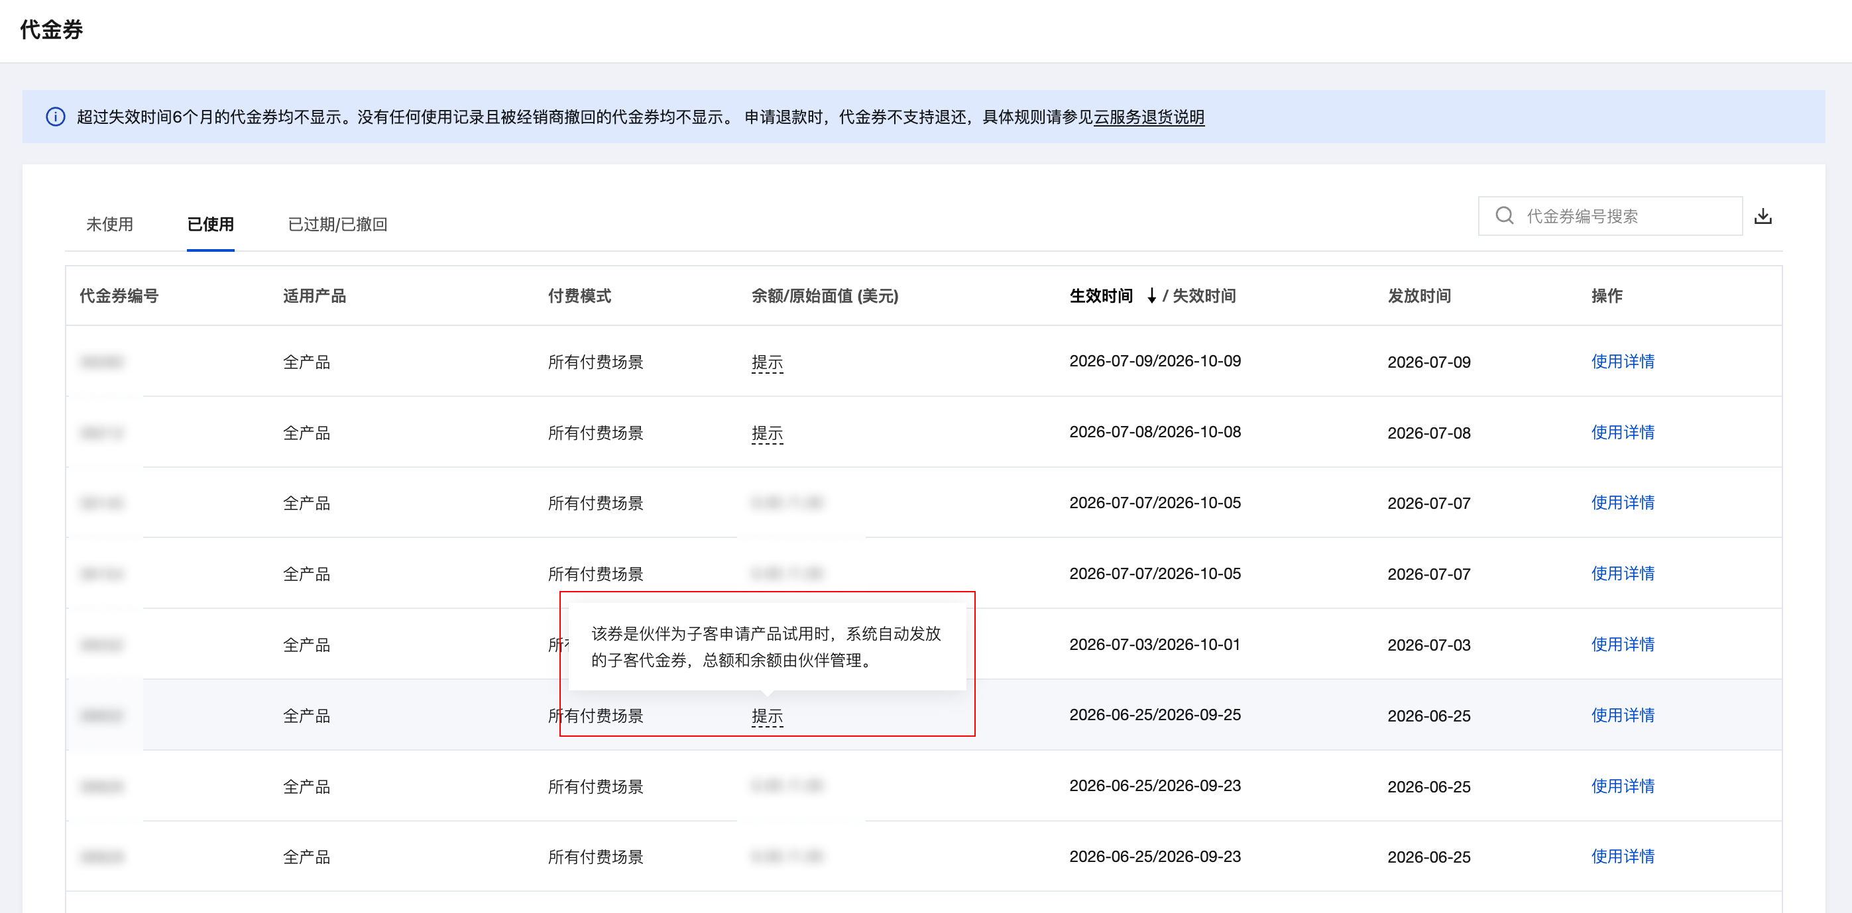The height and width of the screenshot is (913, 1852).
Task: Click the 发放时间 column header
Action: pyautogui.click(x=1418, y=295)
